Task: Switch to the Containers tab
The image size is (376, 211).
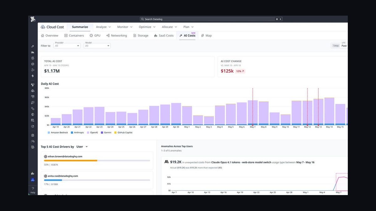Action: (74, 36)
